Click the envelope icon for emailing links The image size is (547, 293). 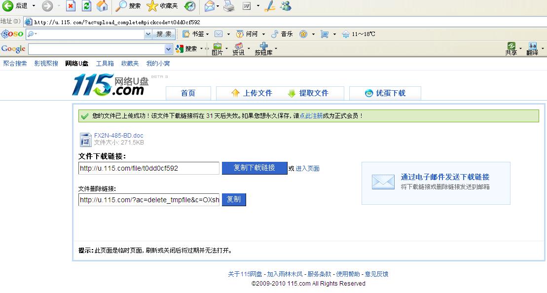click(383, 182)
